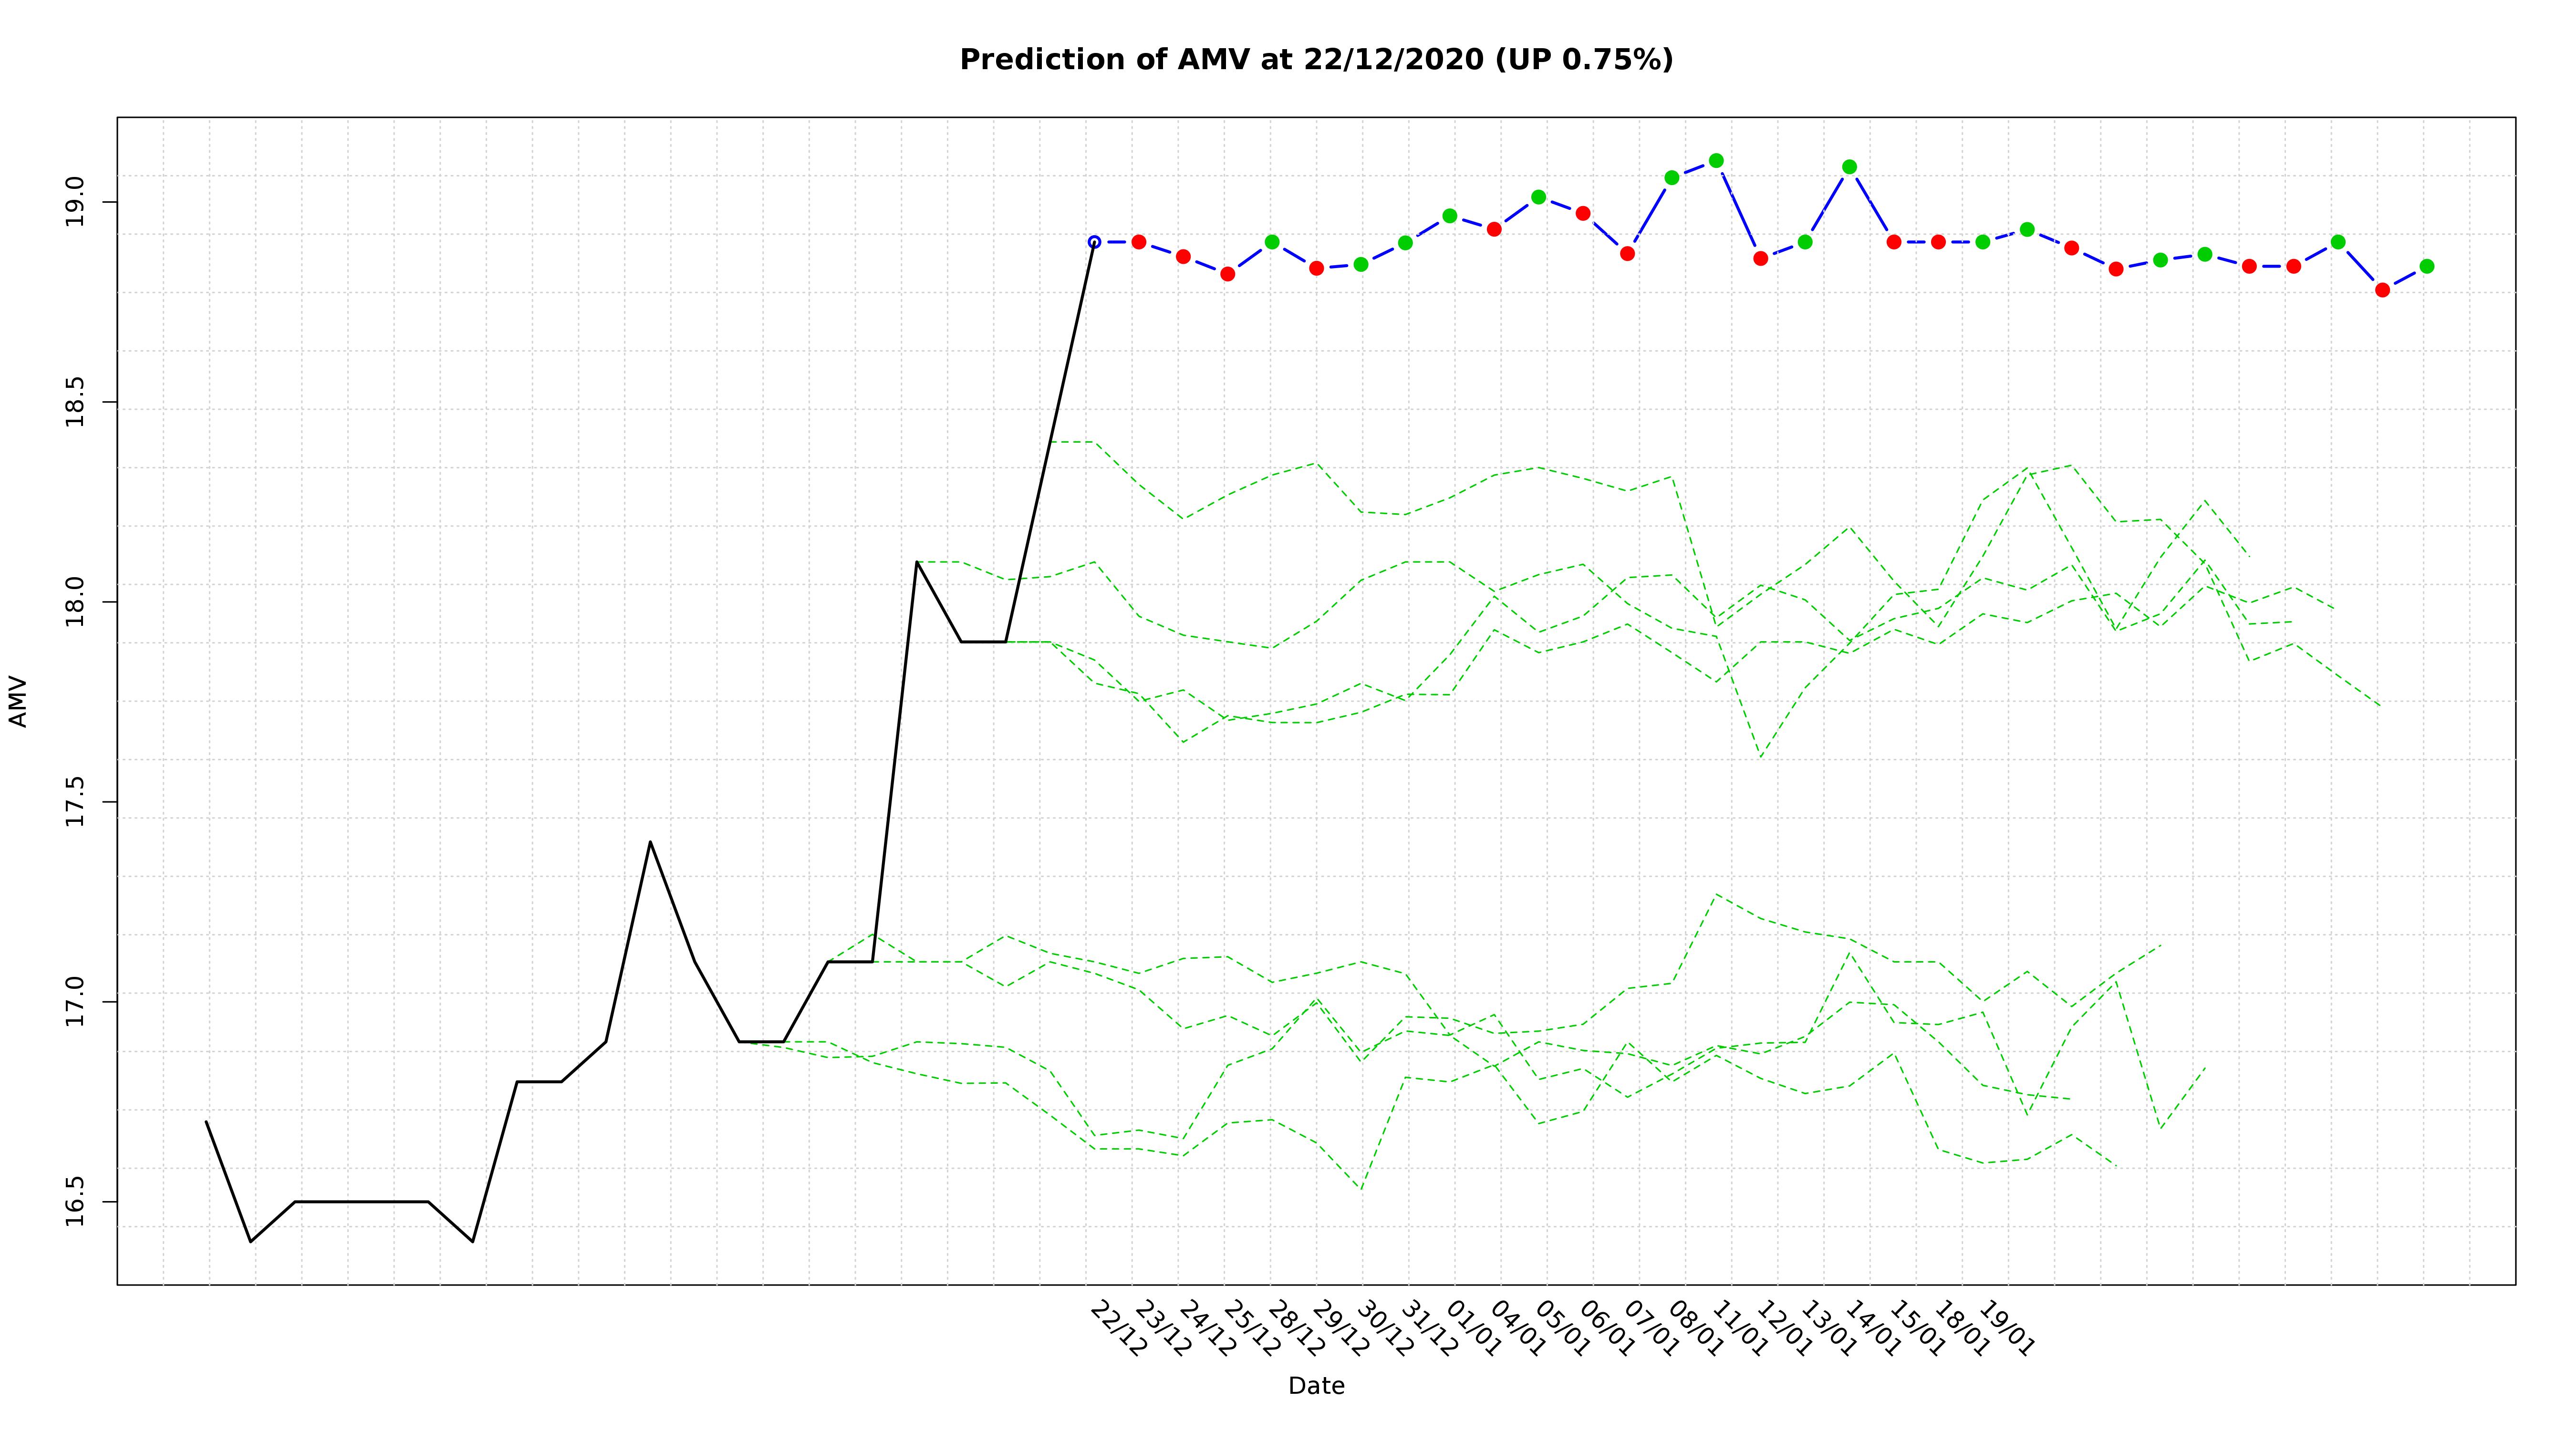Screen dimensions: 2576x1431
Task: Click the lowest red dot near line end
Action: tap(2382, 290)
